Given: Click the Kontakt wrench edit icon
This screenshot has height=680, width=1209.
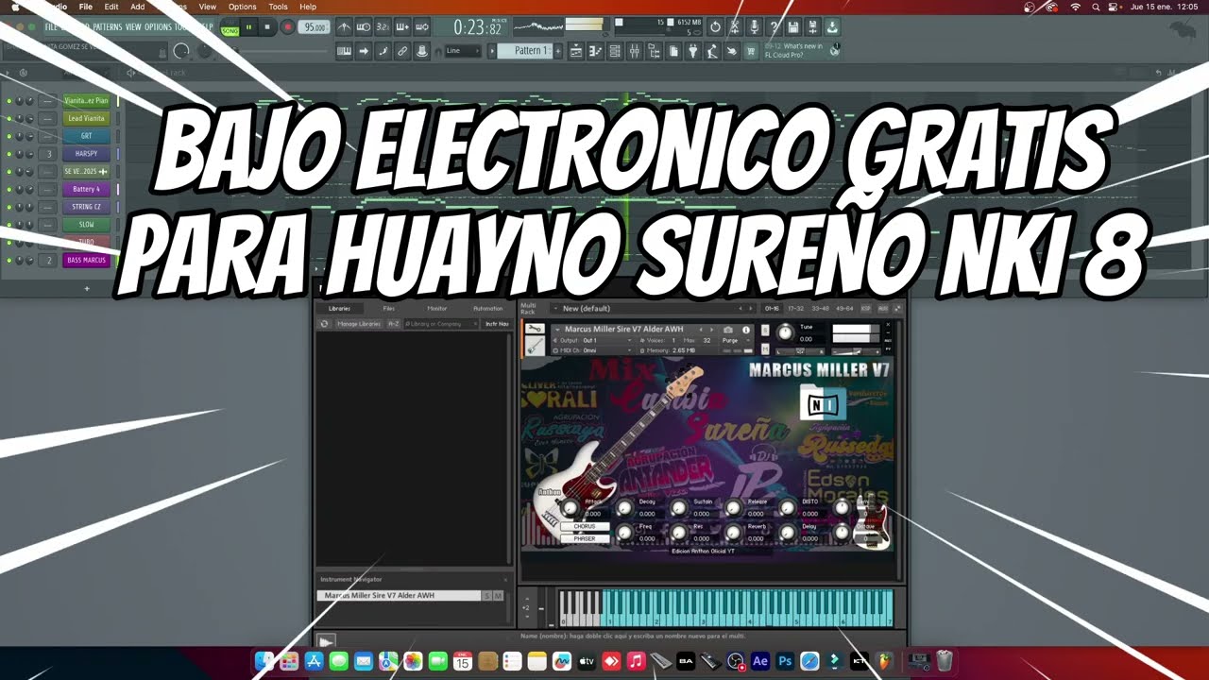Looking at the screenshot, I should [x=535, y=330].
